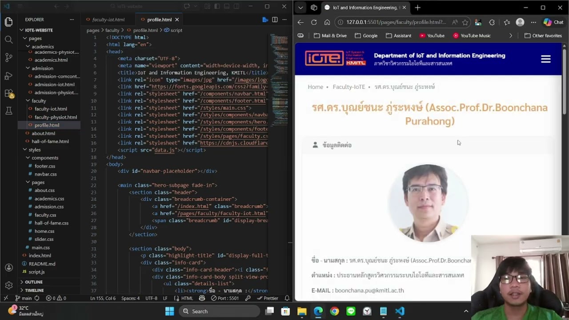Select the profile.html editor tab
The height and width of the screenshot is (320, 569).
click(x=159, y=20)
